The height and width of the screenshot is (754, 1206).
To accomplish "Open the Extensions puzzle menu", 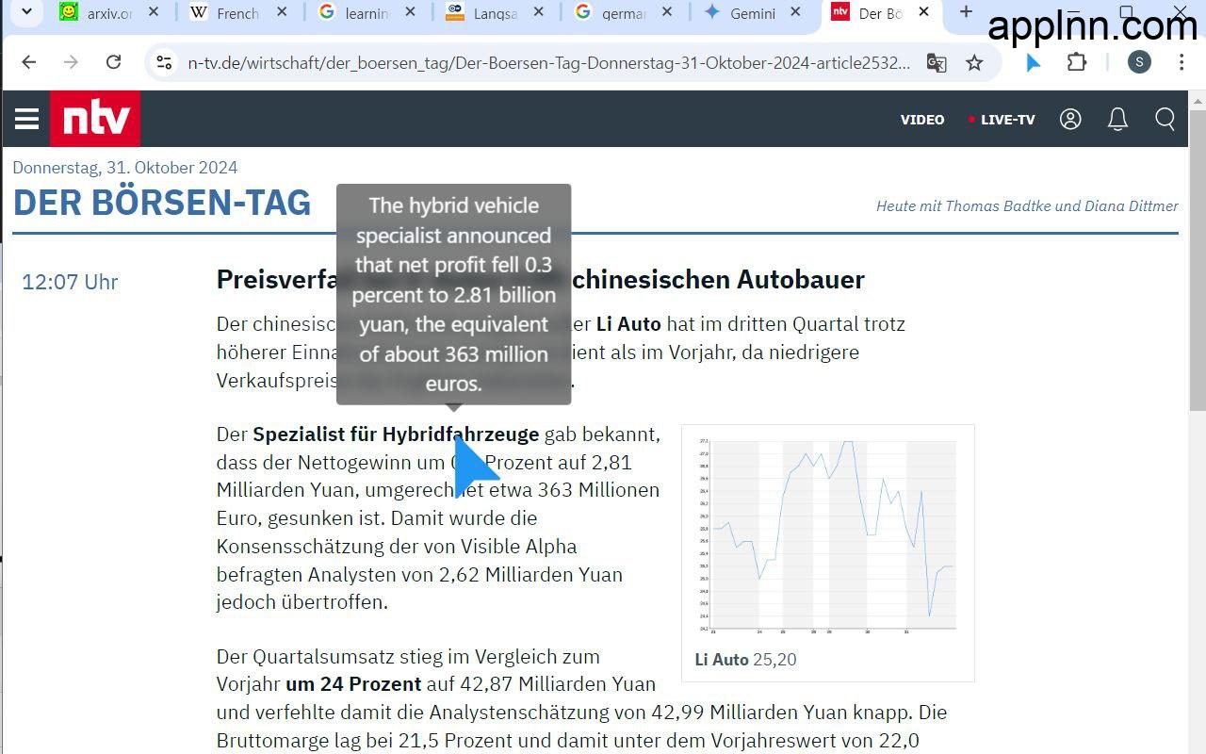I will (1076, 62).
